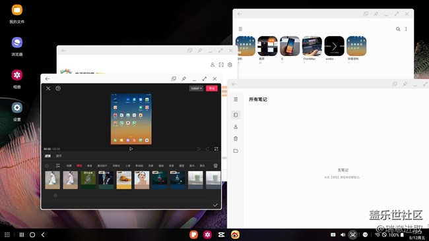The width and height of the screenshot is (429, 241).
Task: Pin the video editor window on top
Action: click(x=184, y=78)
